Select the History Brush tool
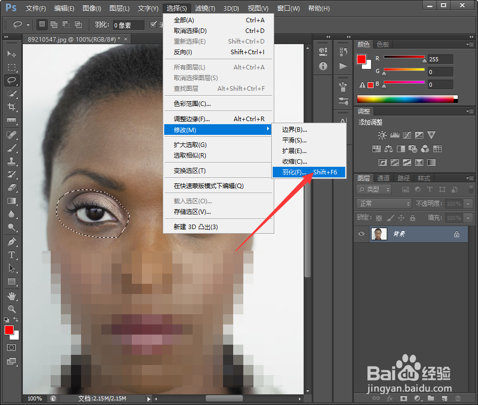Screen dimensions: 478x405 click(x=12, y=174)
